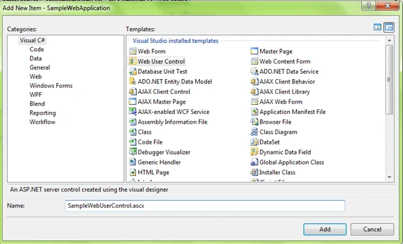Select the Browser File icon
Screen dimensions: 403x244
pos(254,122)
